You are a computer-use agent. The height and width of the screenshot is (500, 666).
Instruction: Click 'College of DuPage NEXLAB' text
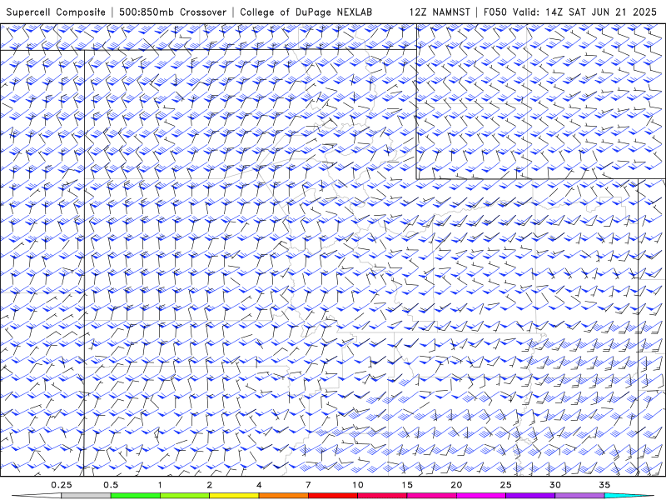tap(306, 12)
